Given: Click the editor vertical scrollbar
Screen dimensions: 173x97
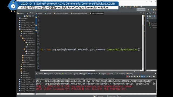Looking at the screenshot, I should pyautogui.click(x=143, y=42).
